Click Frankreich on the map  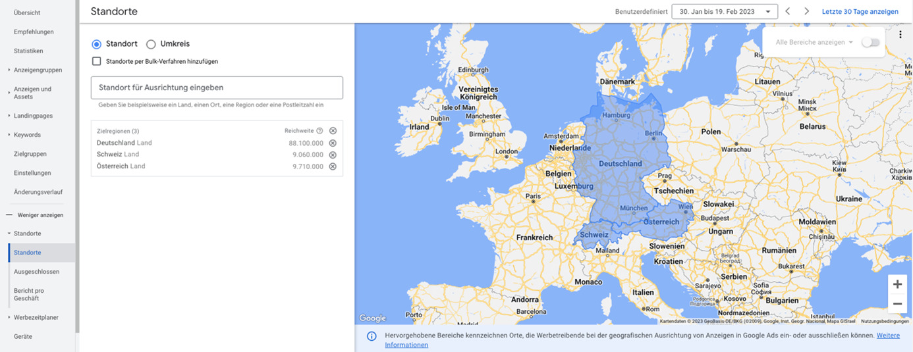coord(534,238)
